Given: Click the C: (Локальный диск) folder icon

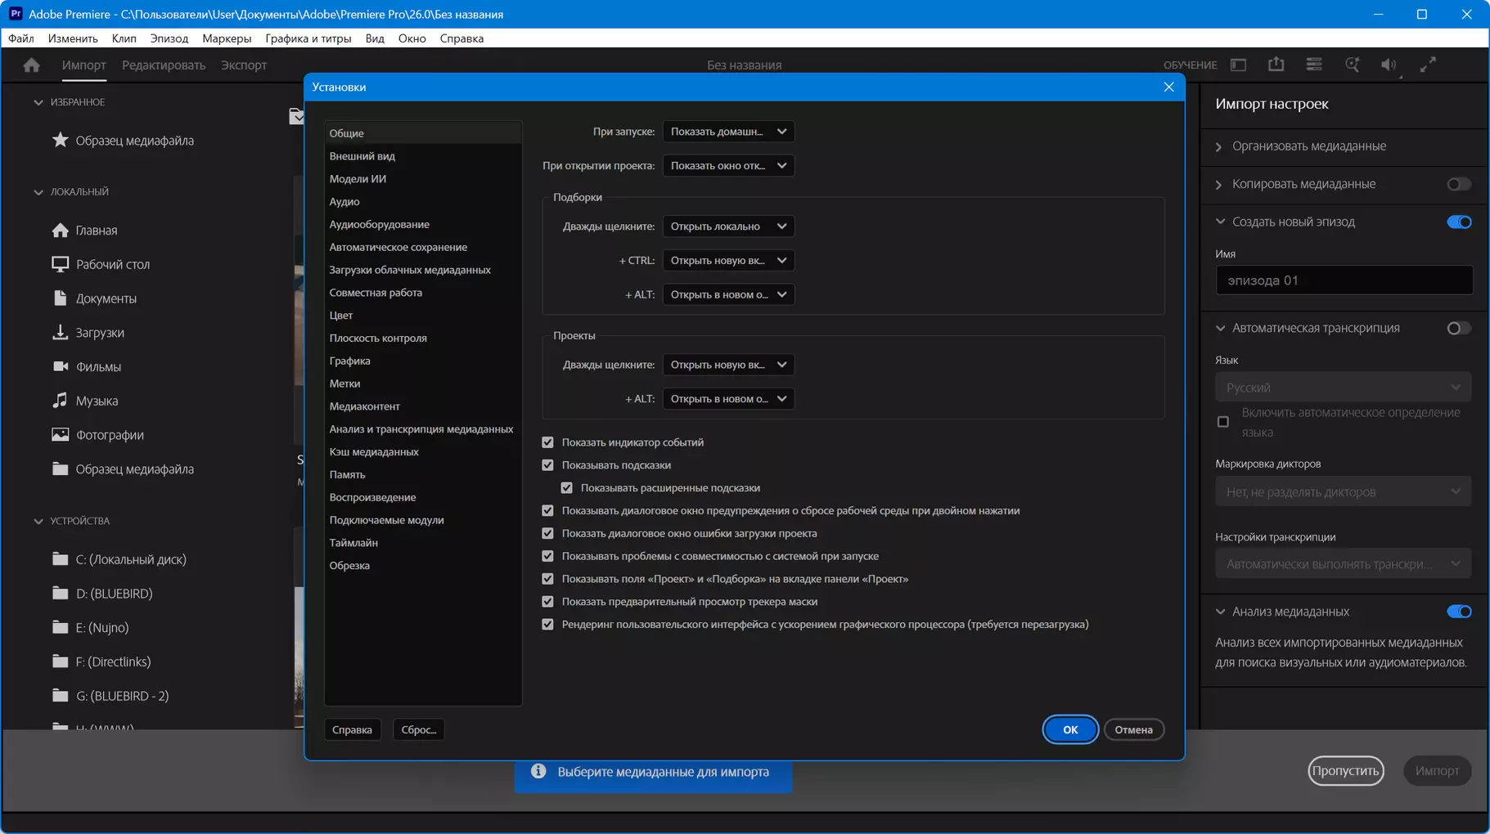Looking at the screenshot, I should coord(60,558).
